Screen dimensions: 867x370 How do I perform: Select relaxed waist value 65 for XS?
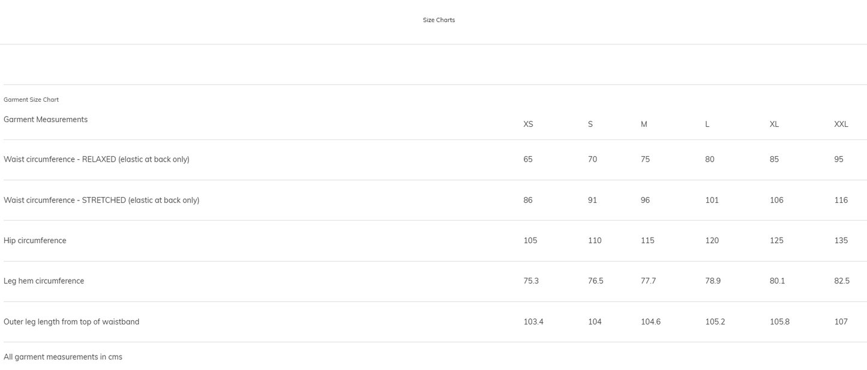[528, 159]
